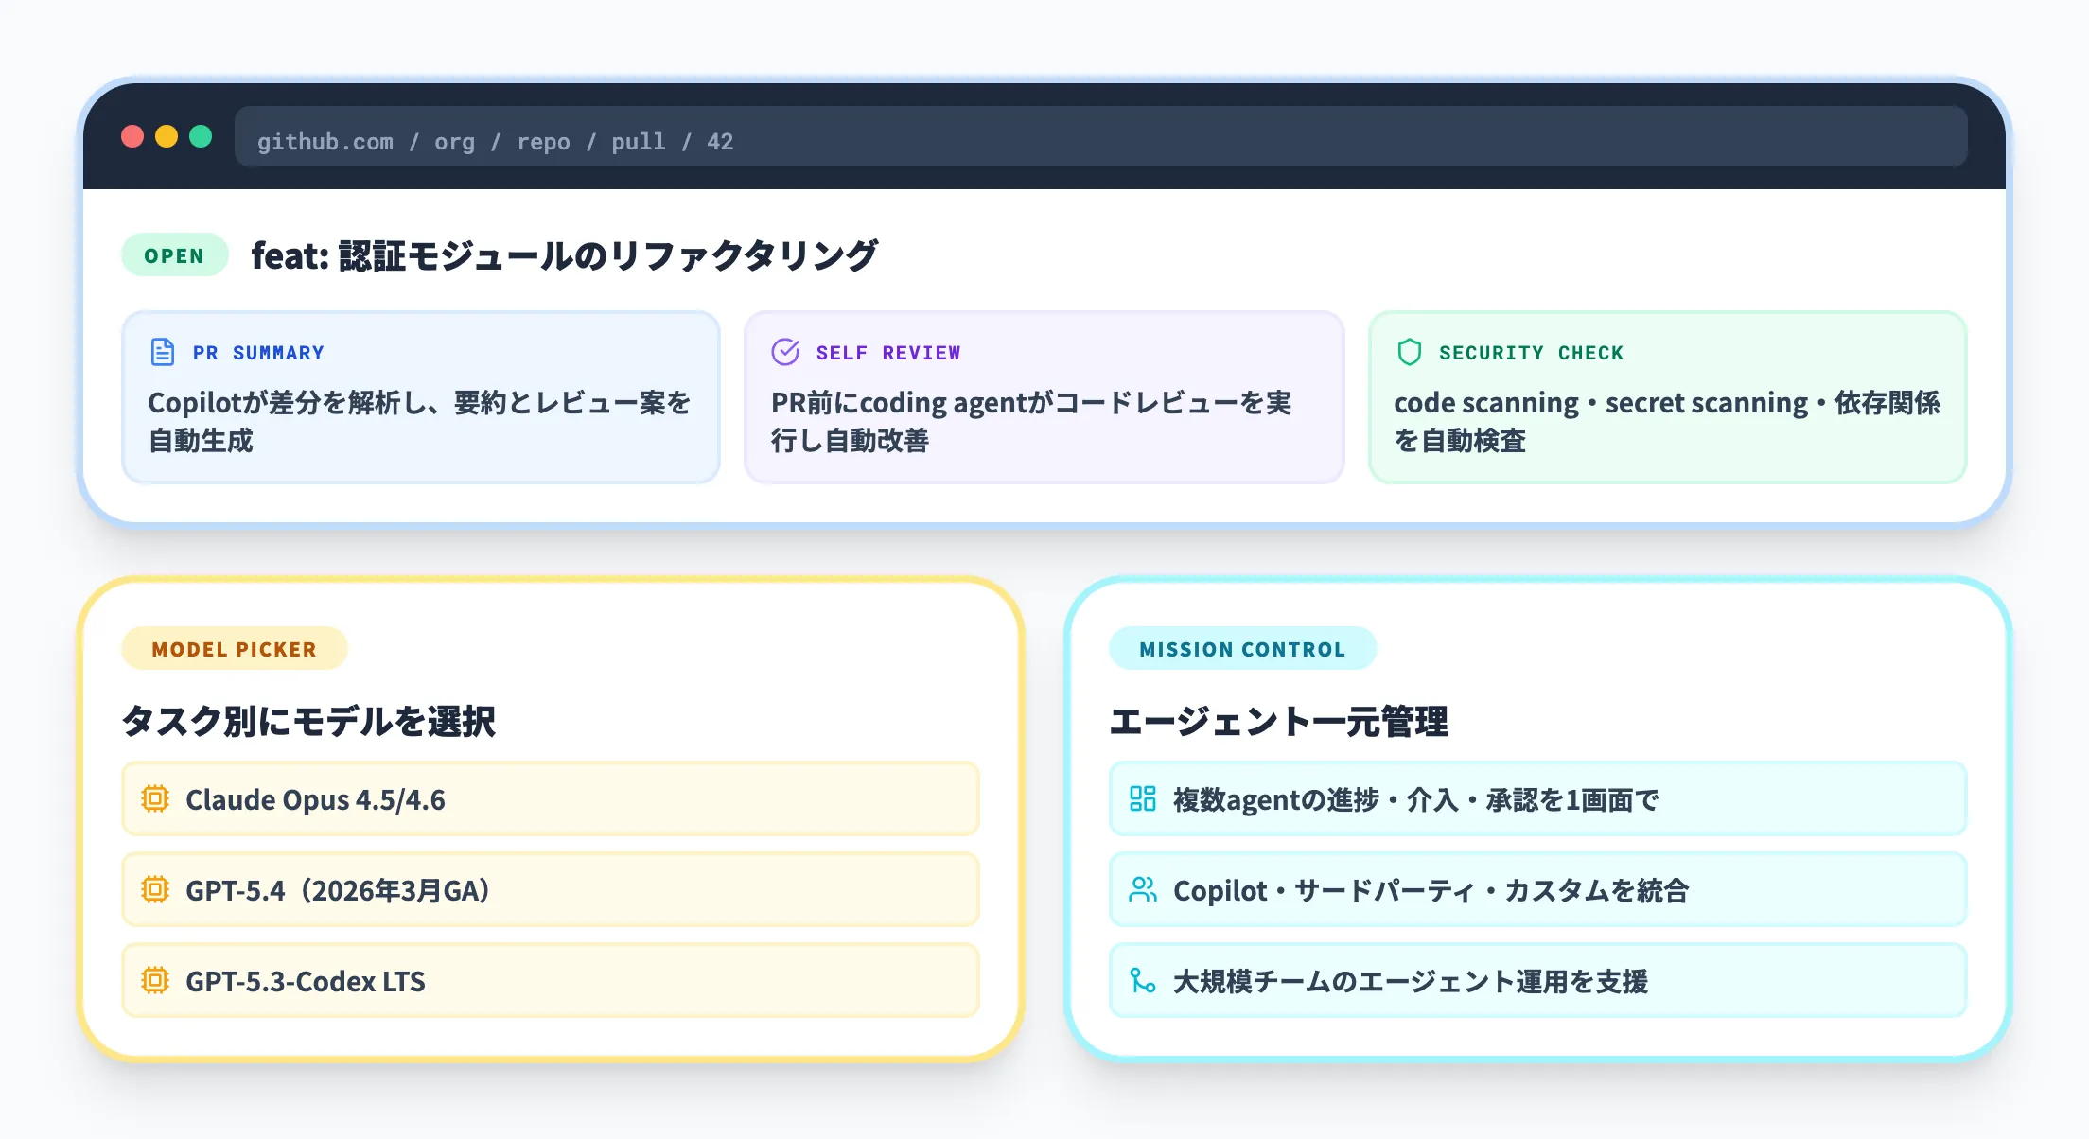Click the people icon in Copilot統合 row

(x=1145, y=889)
